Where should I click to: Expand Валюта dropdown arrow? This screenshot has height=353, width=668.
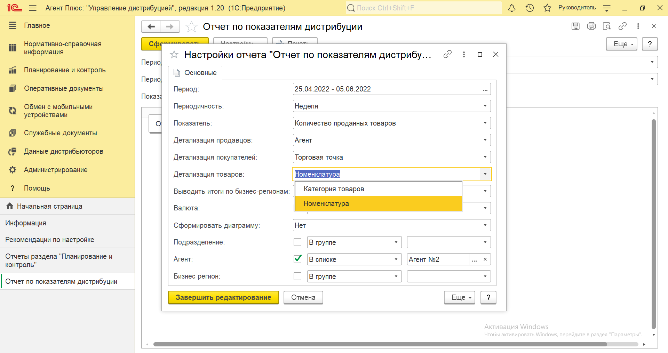coord(485,208)
